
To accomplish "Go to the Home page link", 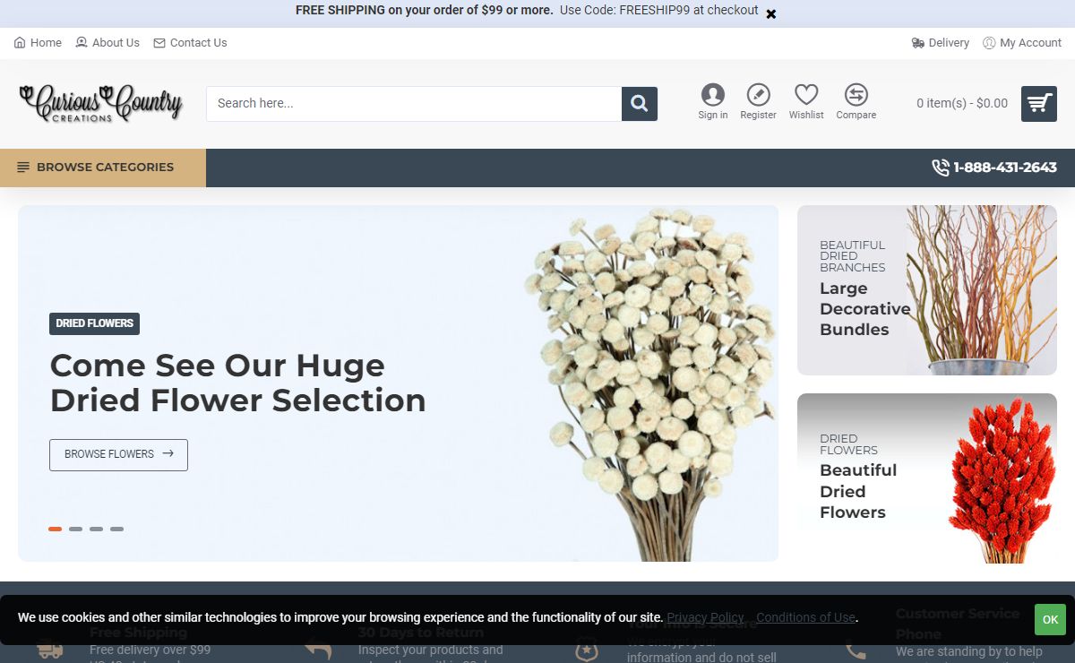I will (x=39, y=42).
